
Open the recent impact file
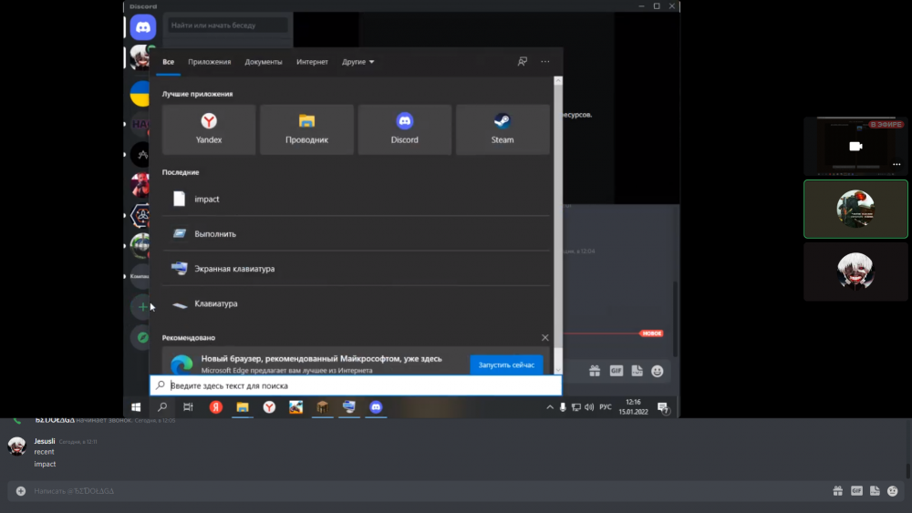point(356,199)
